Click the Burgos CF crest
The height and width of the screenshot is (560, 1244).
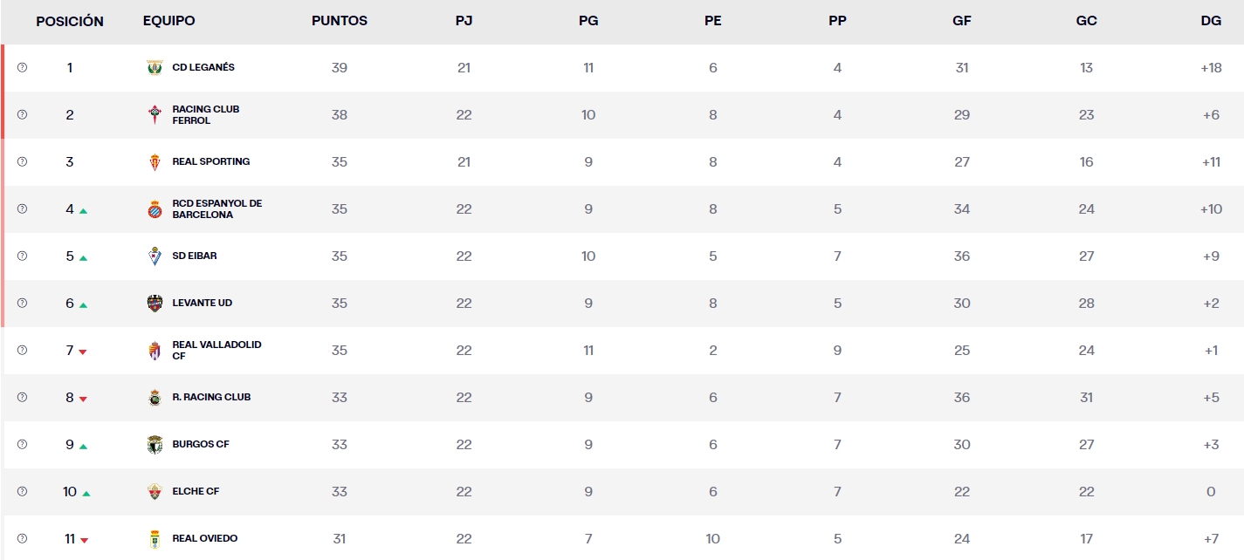click(155, 444)
